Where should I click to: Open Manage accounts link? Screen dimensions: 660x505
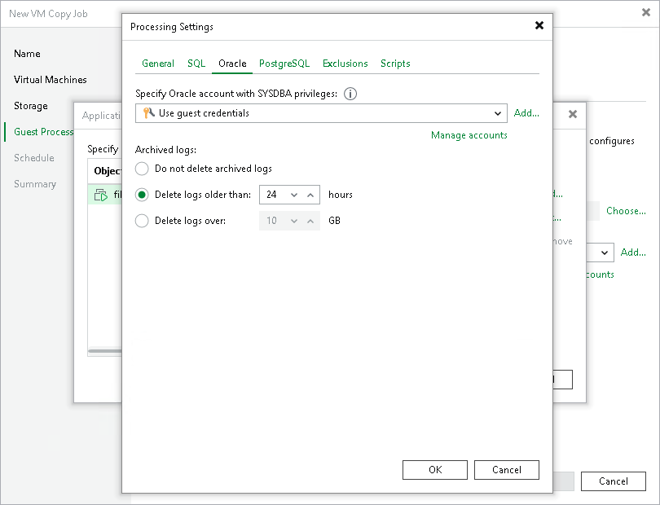tap(469, 135)
